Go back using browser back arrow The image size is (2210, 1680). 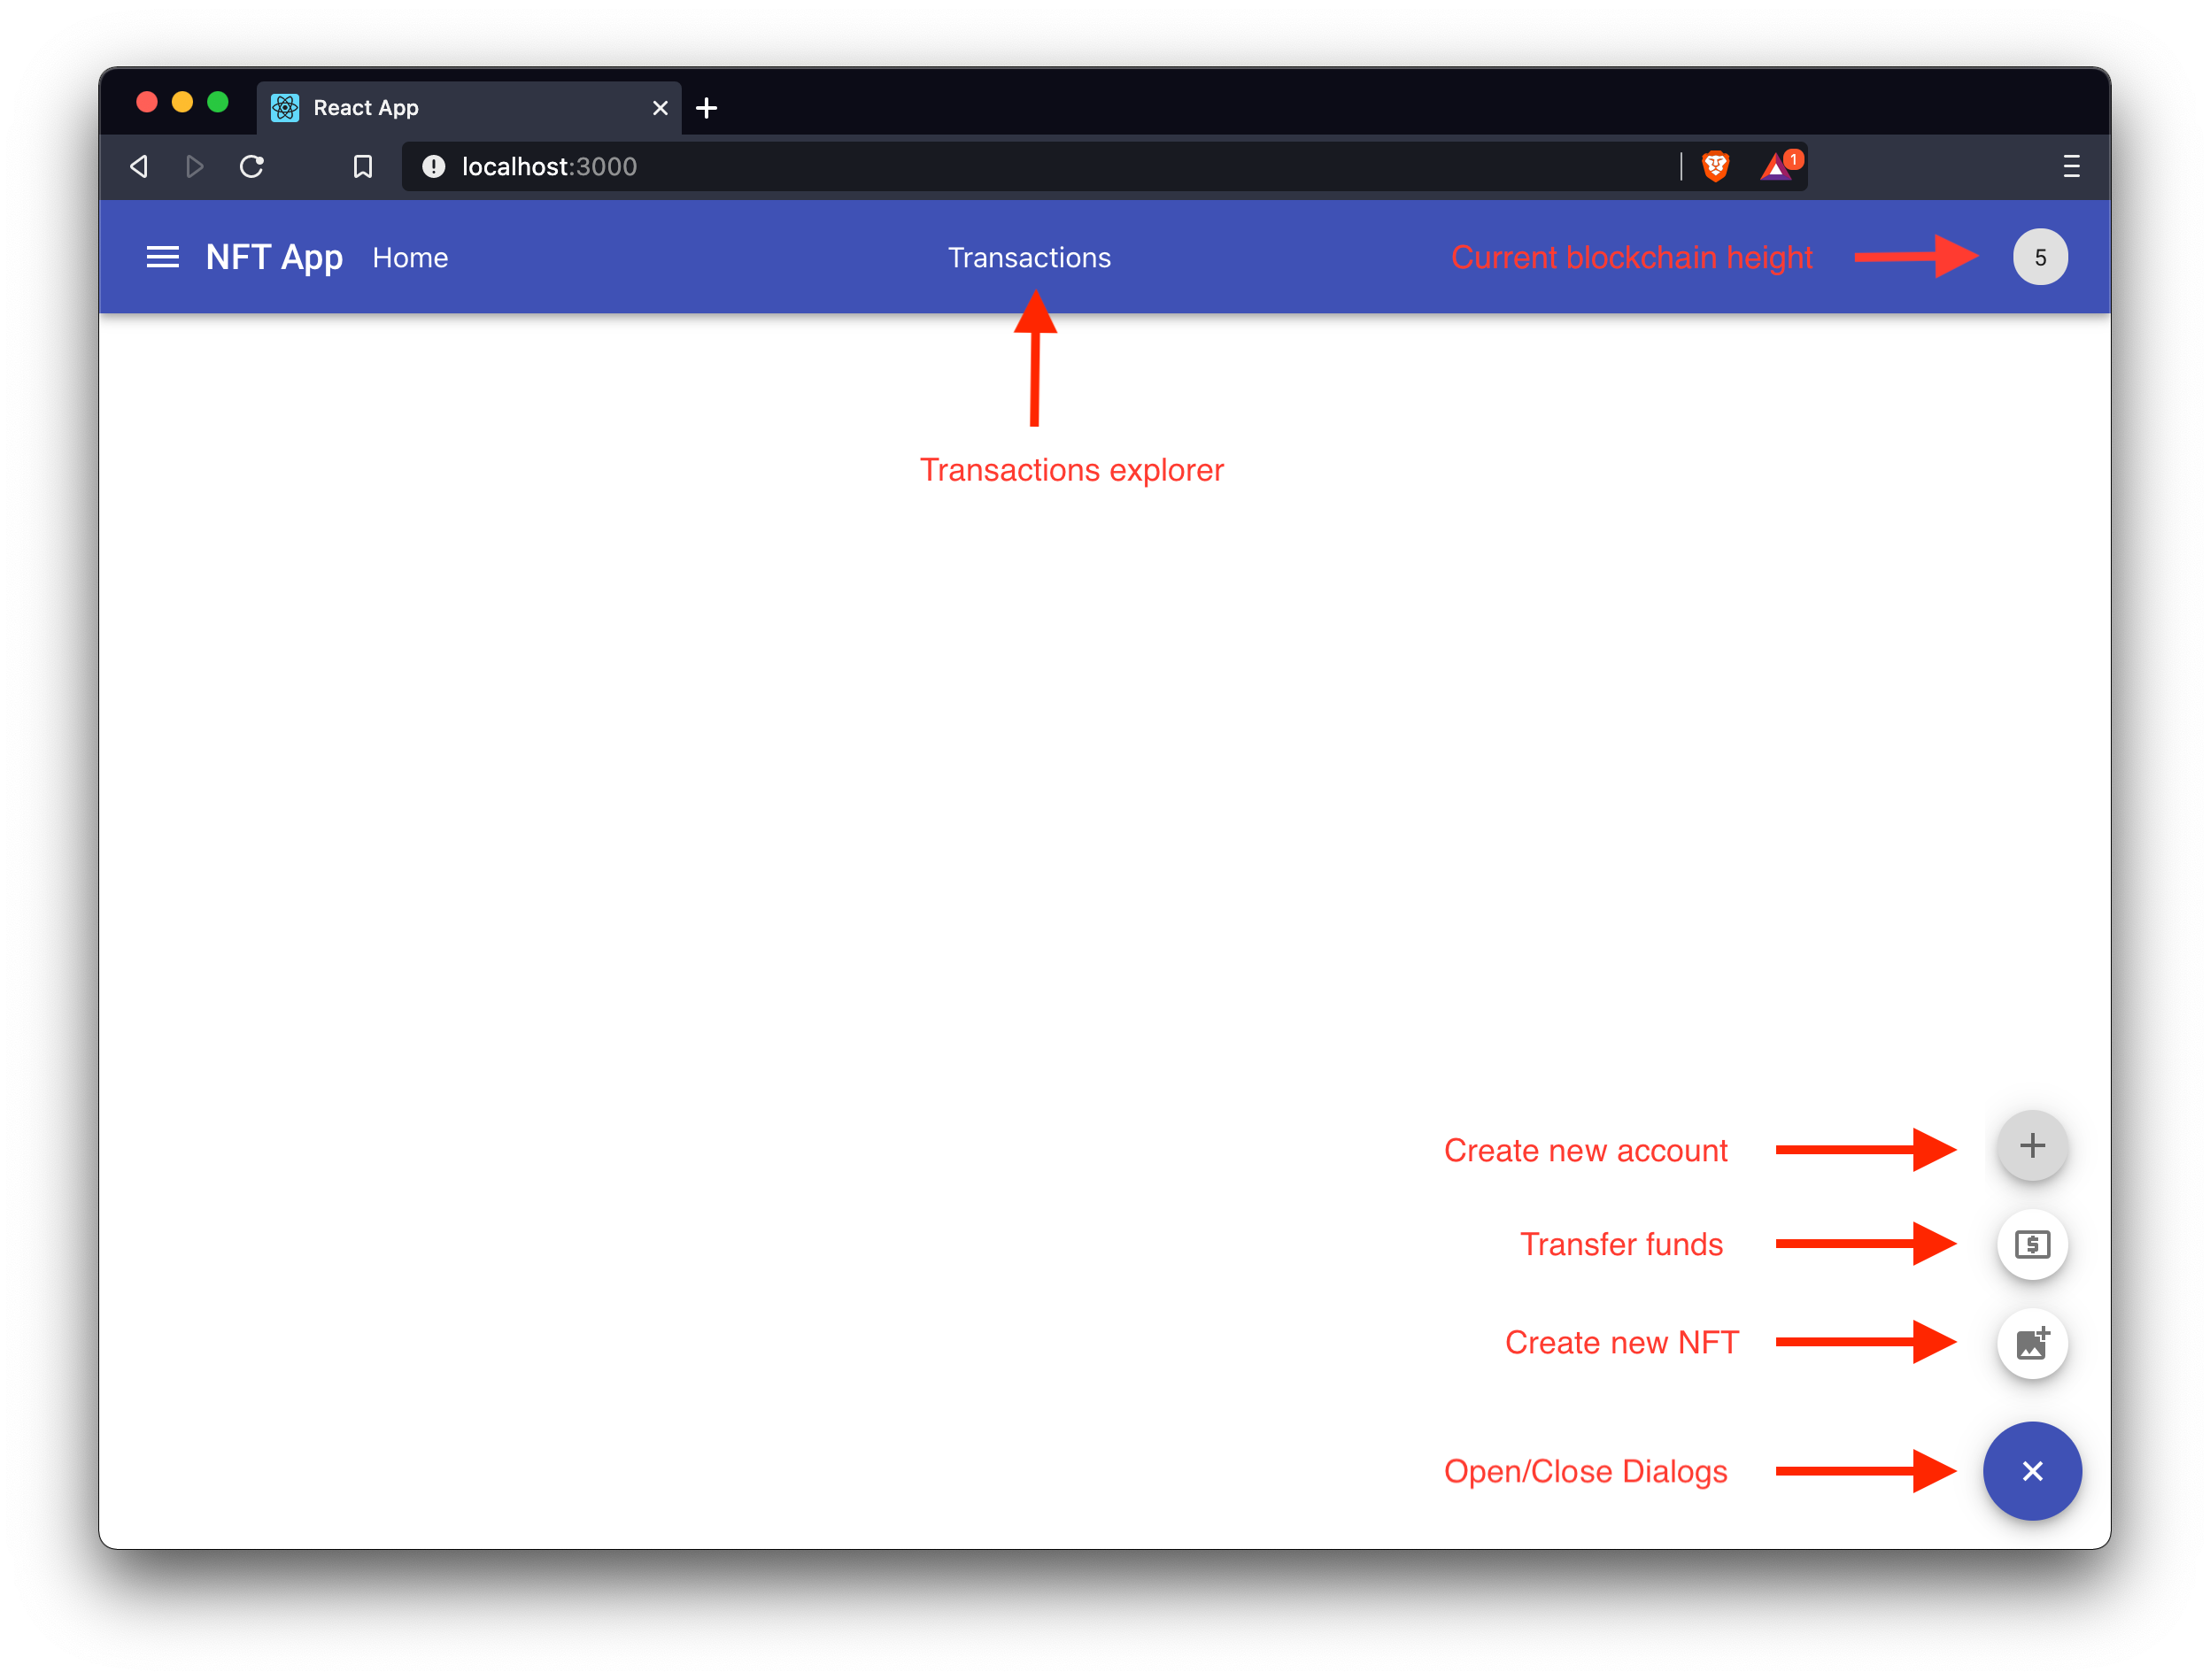pos(140,166)
